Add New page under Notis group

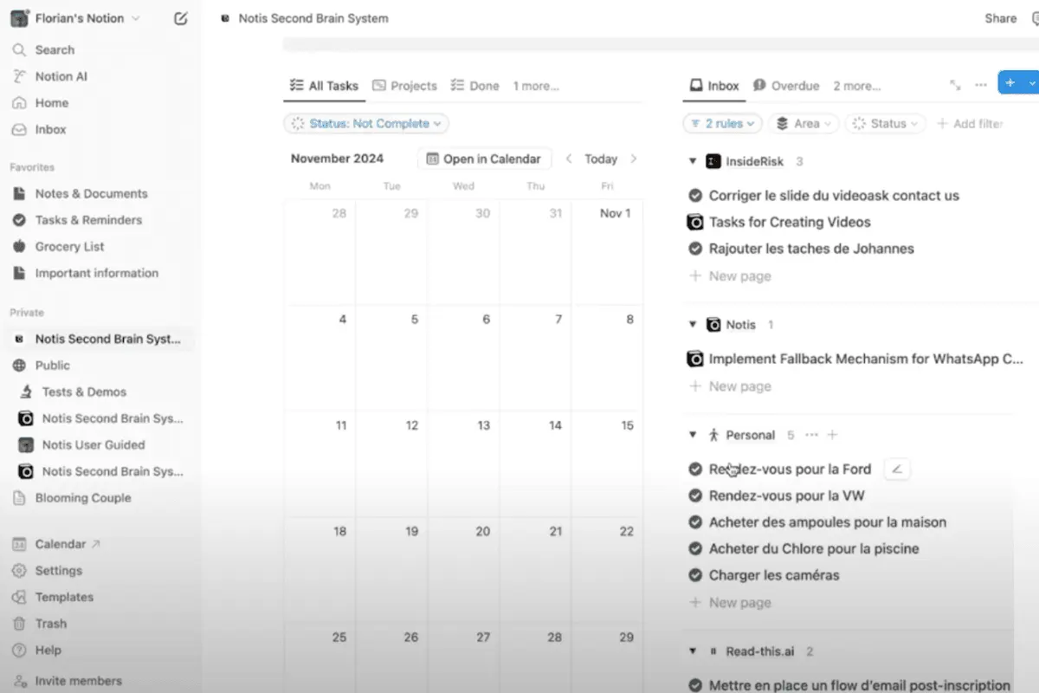point(730,386)
